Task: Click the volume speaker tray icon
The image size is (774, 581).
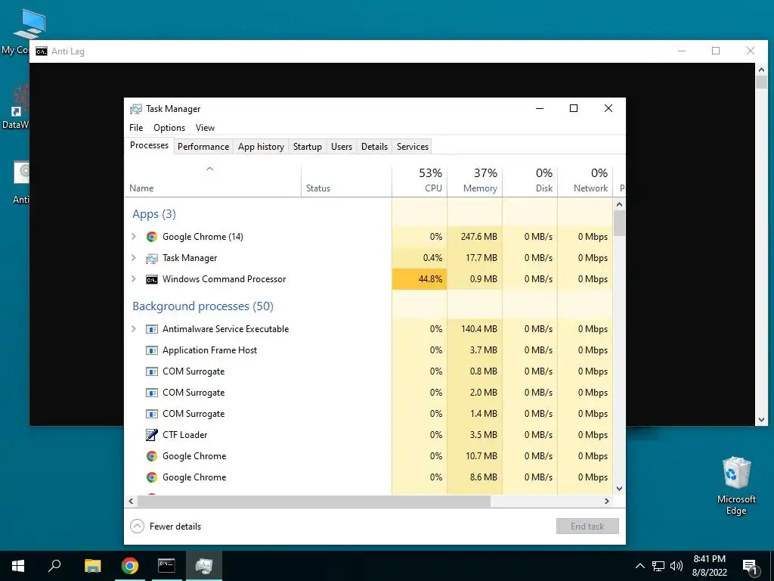Action: tap(676, 566)
